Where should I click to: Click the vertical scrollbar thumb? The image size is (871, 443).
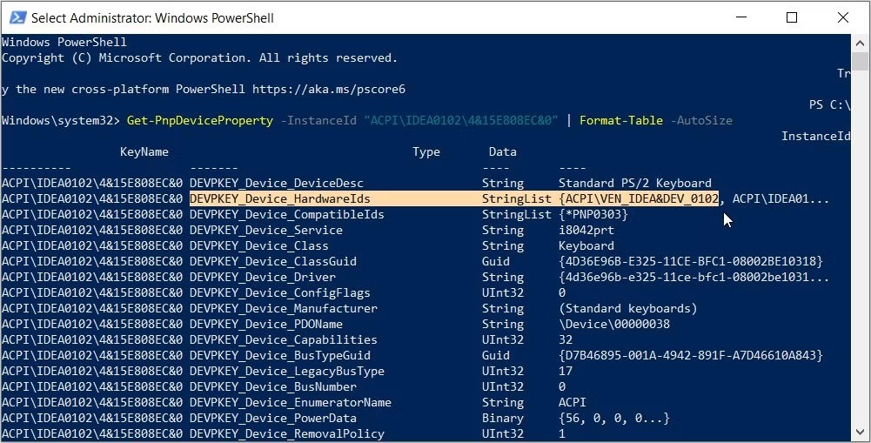(861, 63)
